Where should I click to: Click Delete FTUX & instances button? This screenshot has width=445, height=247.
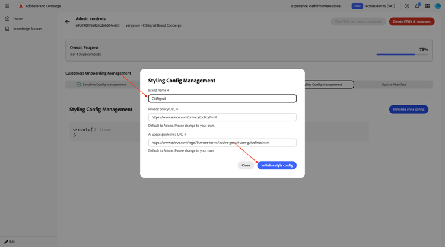(x=412, y=21)
